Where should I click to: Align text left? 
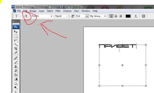tap(111, 16)
